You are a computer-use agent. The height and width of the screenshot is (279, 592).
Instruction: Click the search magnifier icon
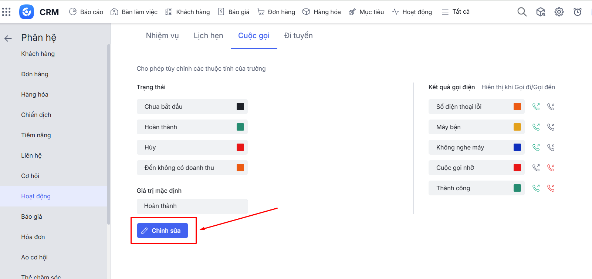coord(522,12)
